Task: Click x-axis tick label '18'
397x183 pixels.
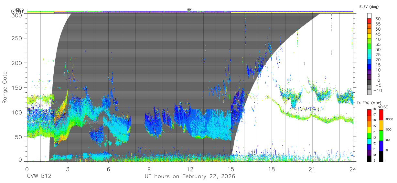Action: tap(271, 169)
